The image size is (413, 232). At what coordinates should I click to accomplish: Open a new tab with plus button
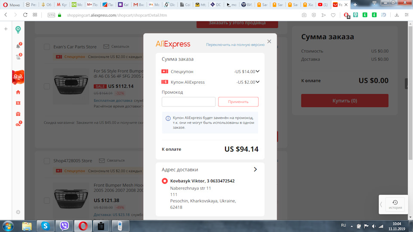click(x=355, y=4)
